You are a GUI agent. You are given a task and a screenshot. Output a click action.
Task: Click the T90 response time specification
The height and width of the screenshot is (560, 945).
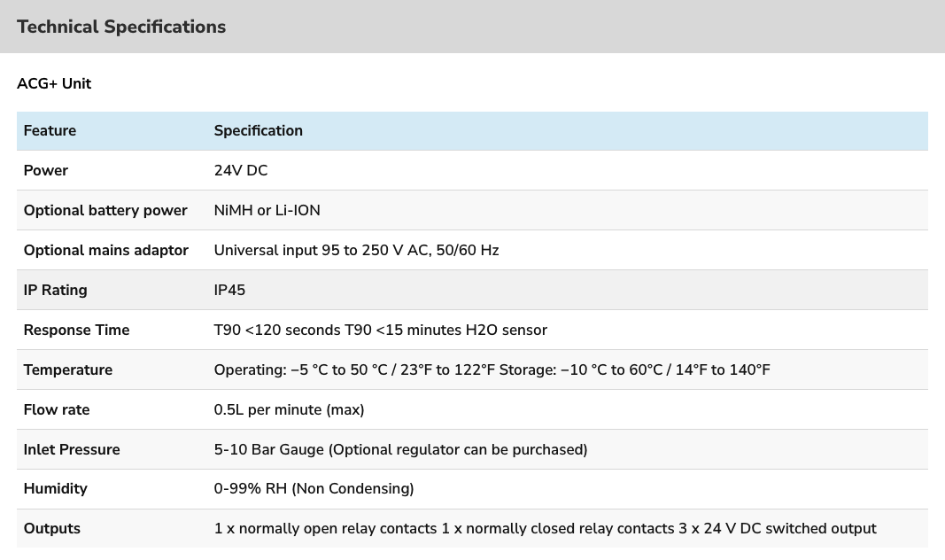380,330
